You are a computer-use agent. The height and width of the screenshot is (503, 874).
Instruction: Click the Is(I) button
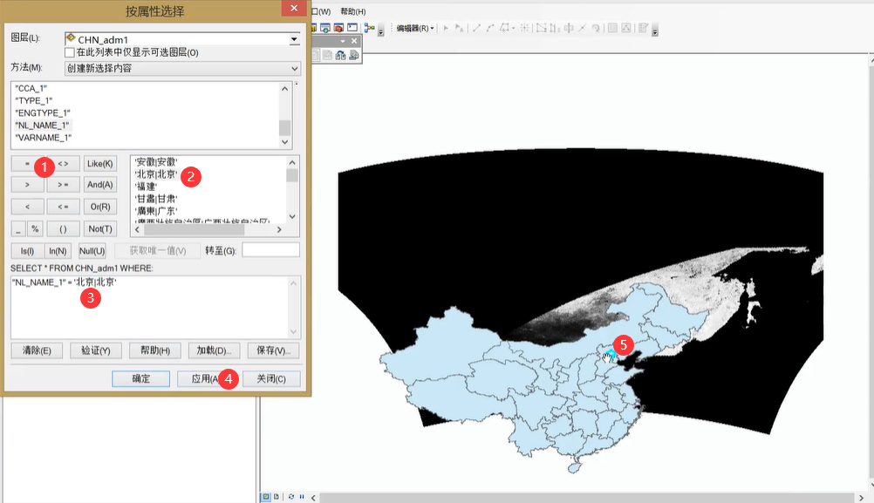pos(27,251)
